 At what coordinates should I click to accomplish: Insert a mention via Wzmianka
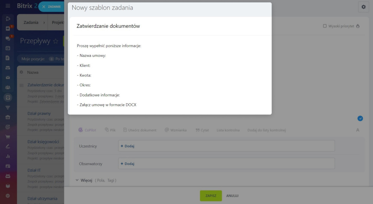click(x=175, y=130)
